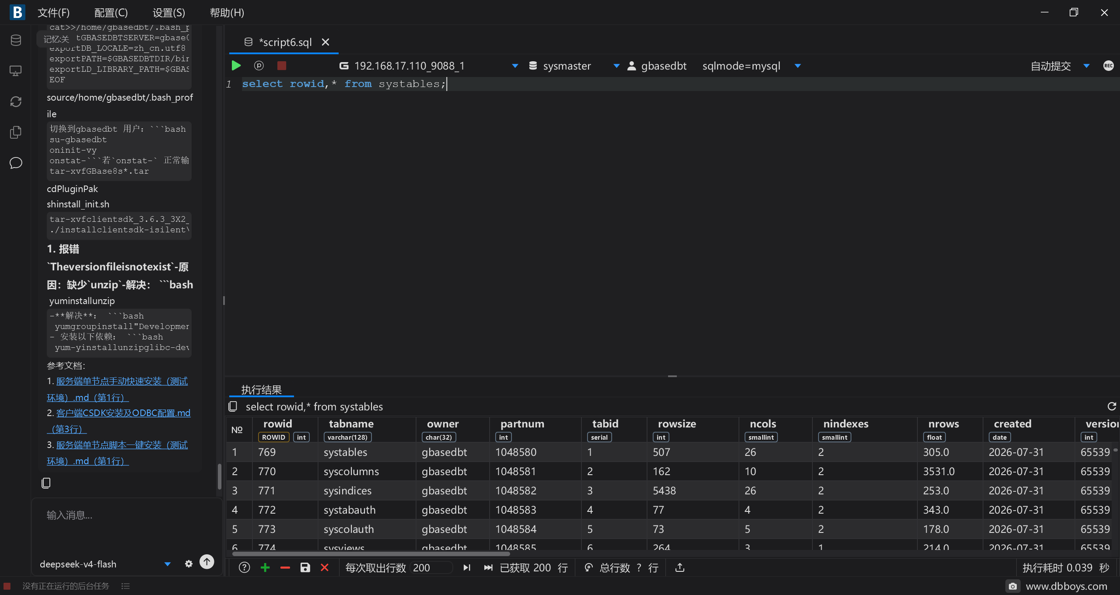Delete row with red minus icon
This screenshot has height=595, width=1120.
285,567
